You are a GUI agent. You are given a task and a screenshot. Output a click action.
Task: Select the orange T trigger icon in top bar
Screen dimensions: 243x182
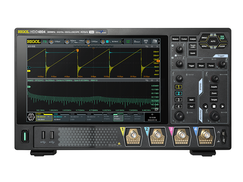[103, 42]
